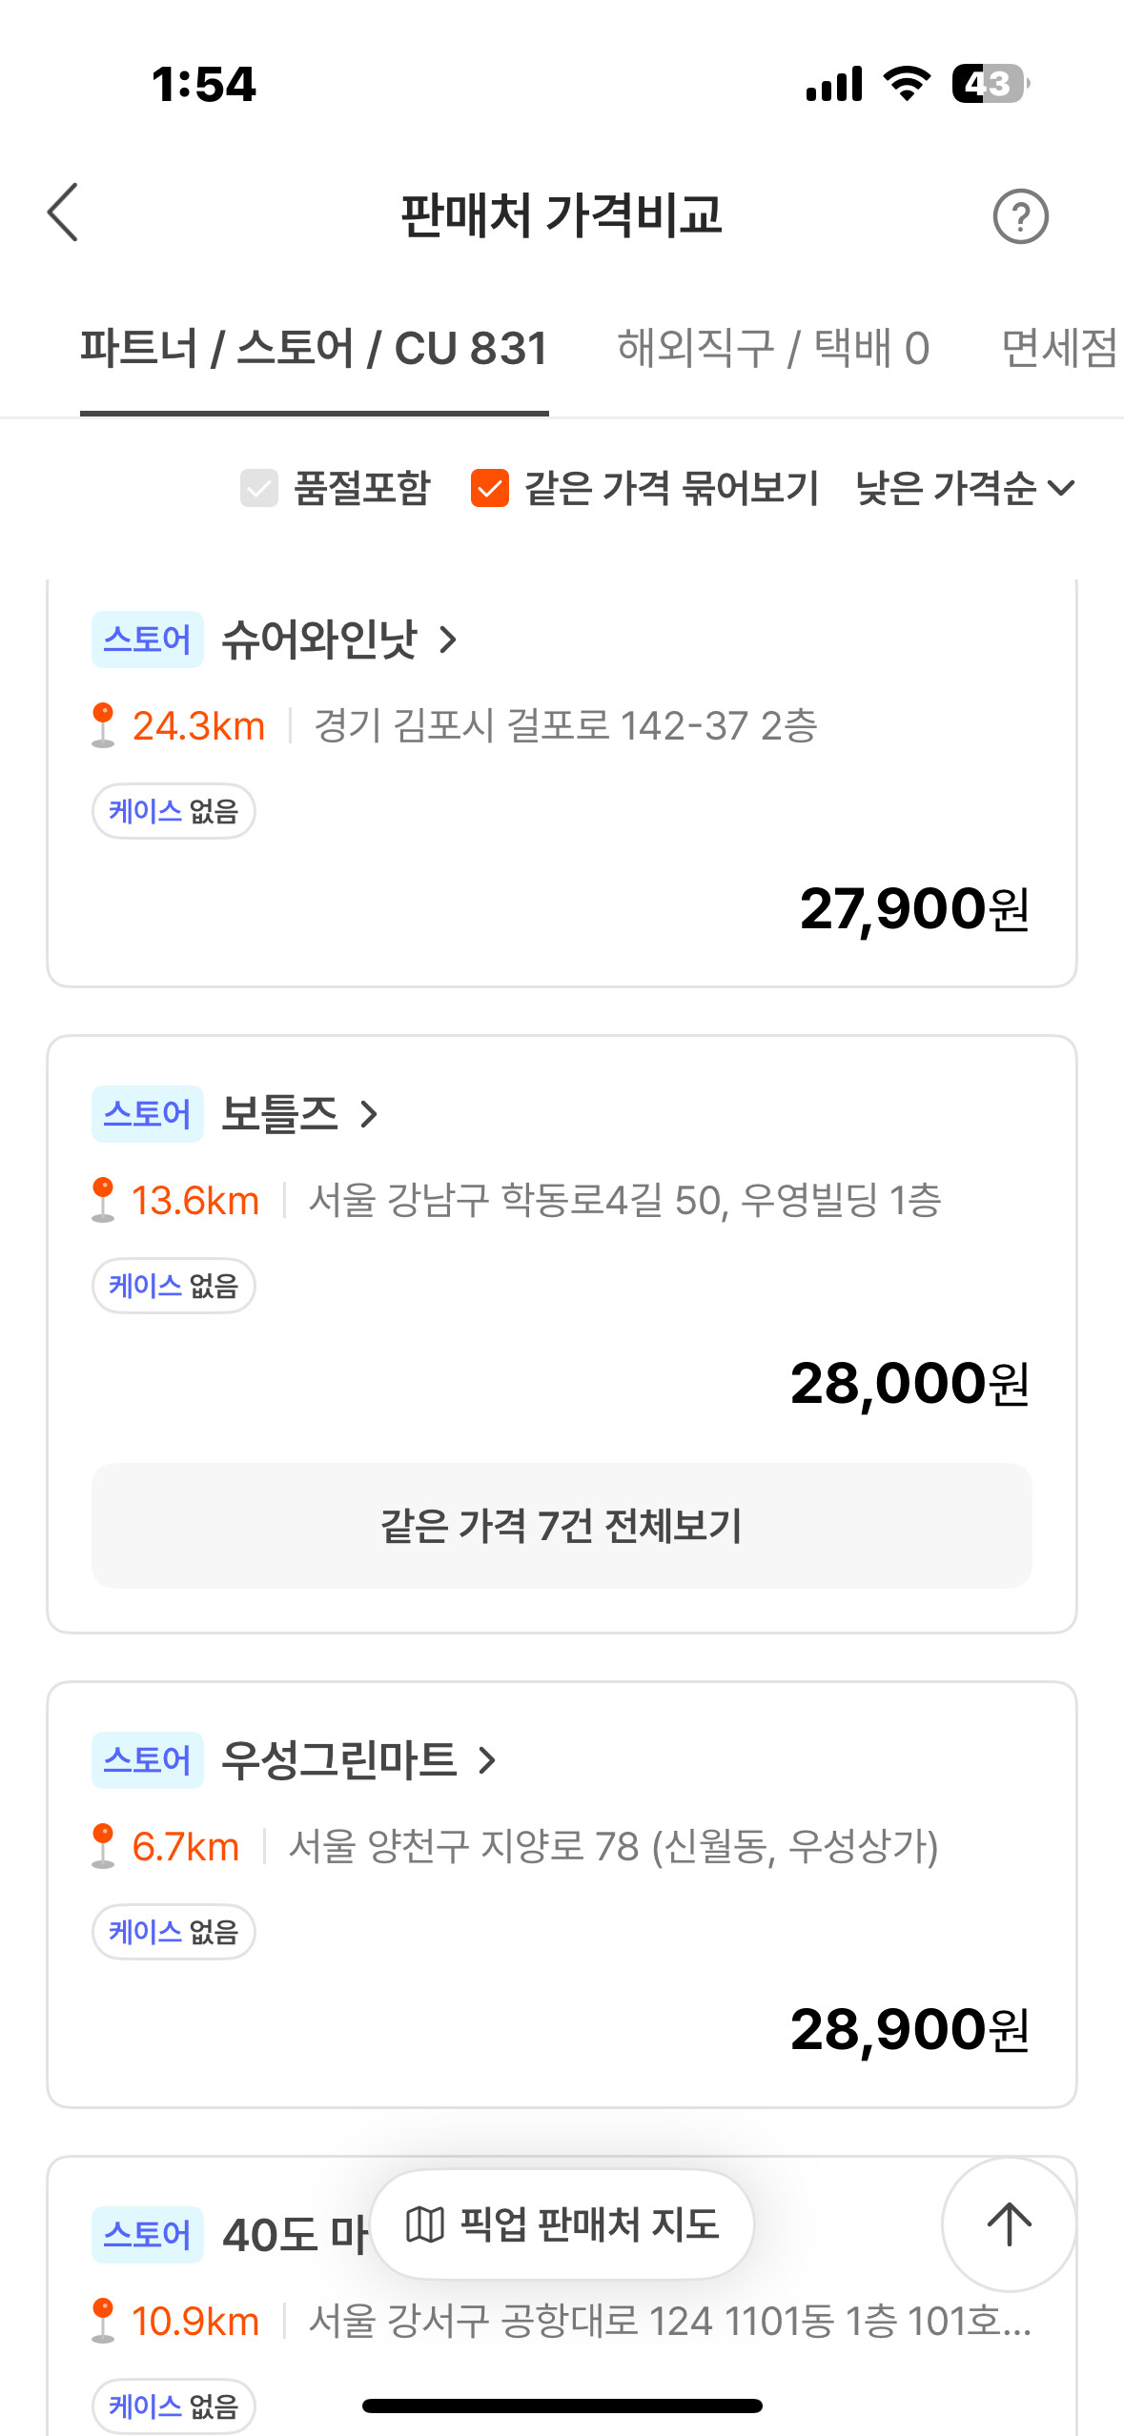Tap the map icon for pickup sellers
This screenshot has height=2436, width=1124.
(425, 2224)
